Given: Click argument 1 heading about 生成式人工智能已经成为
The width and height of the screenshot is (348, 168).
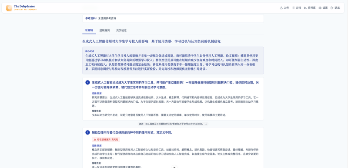Looking at the screenshot, I should point(175,85).
